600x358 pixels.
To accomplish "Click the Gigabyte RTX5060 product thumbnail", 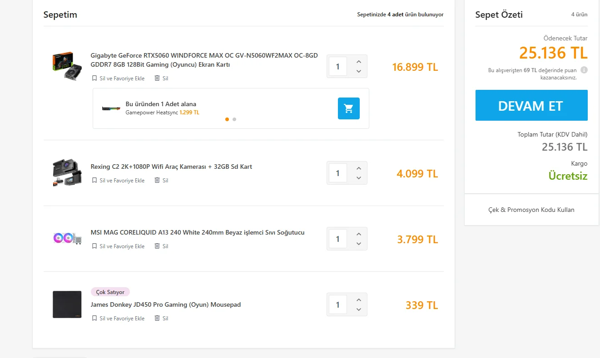I will [x=67, y=66].
